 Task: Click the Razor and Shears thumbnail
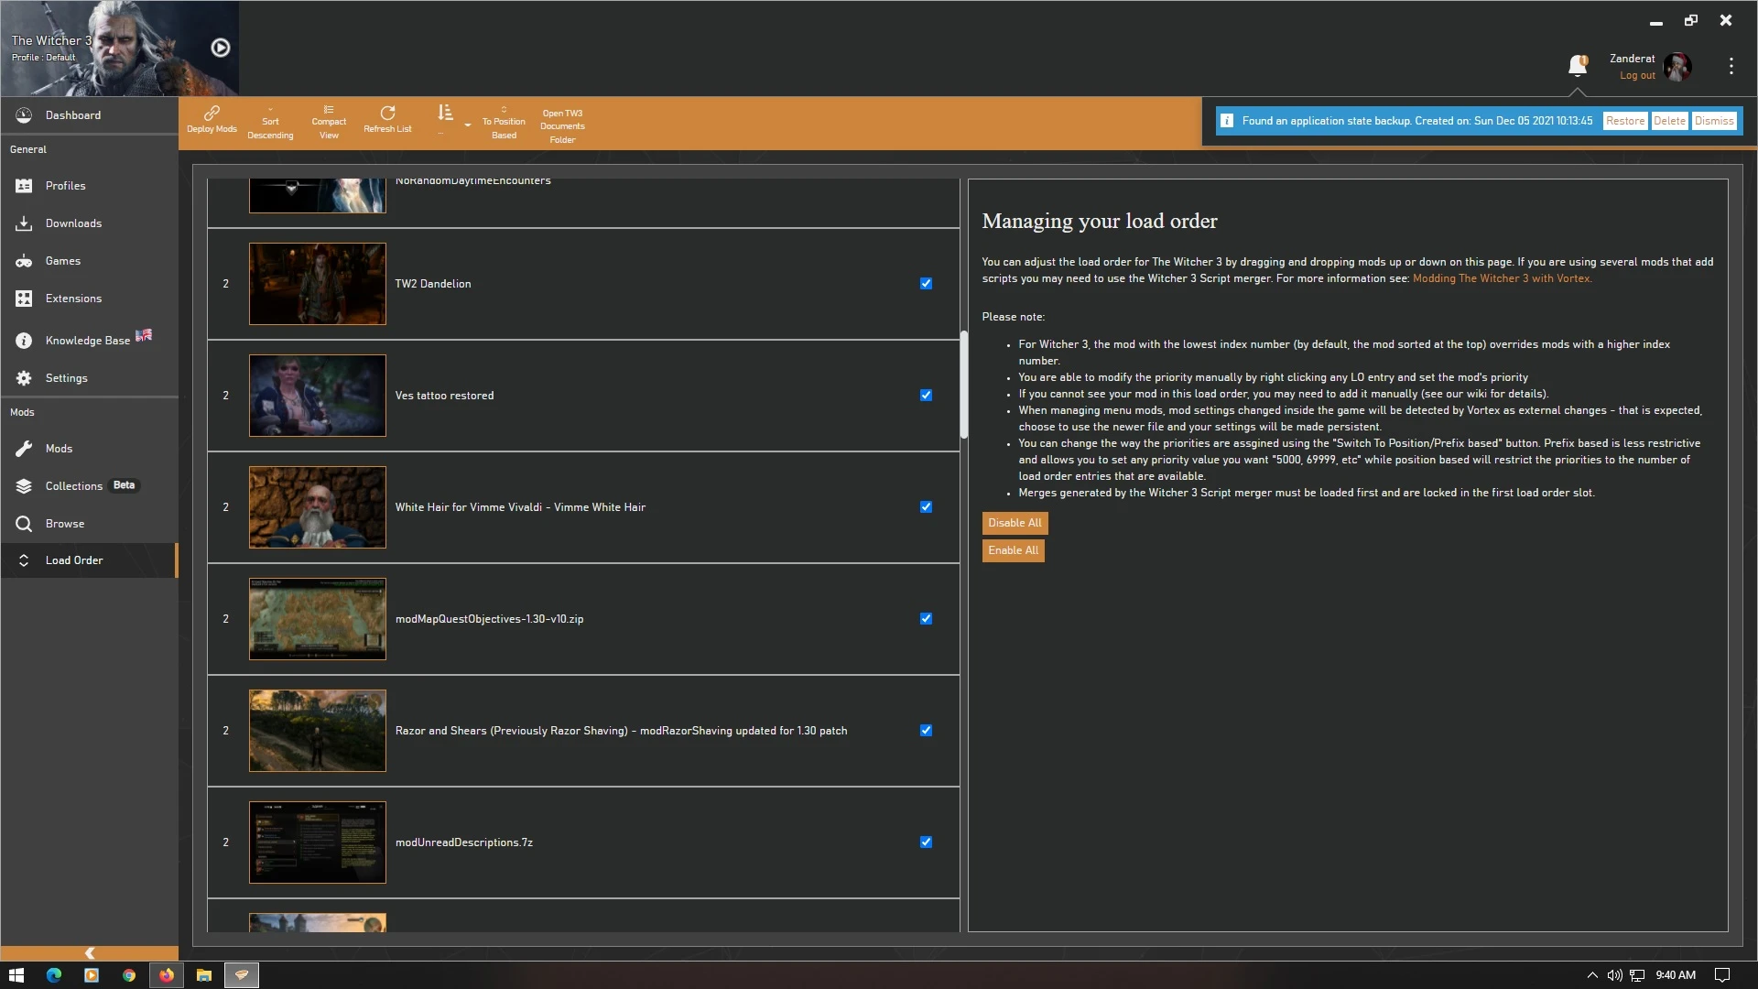pos(318,731)
